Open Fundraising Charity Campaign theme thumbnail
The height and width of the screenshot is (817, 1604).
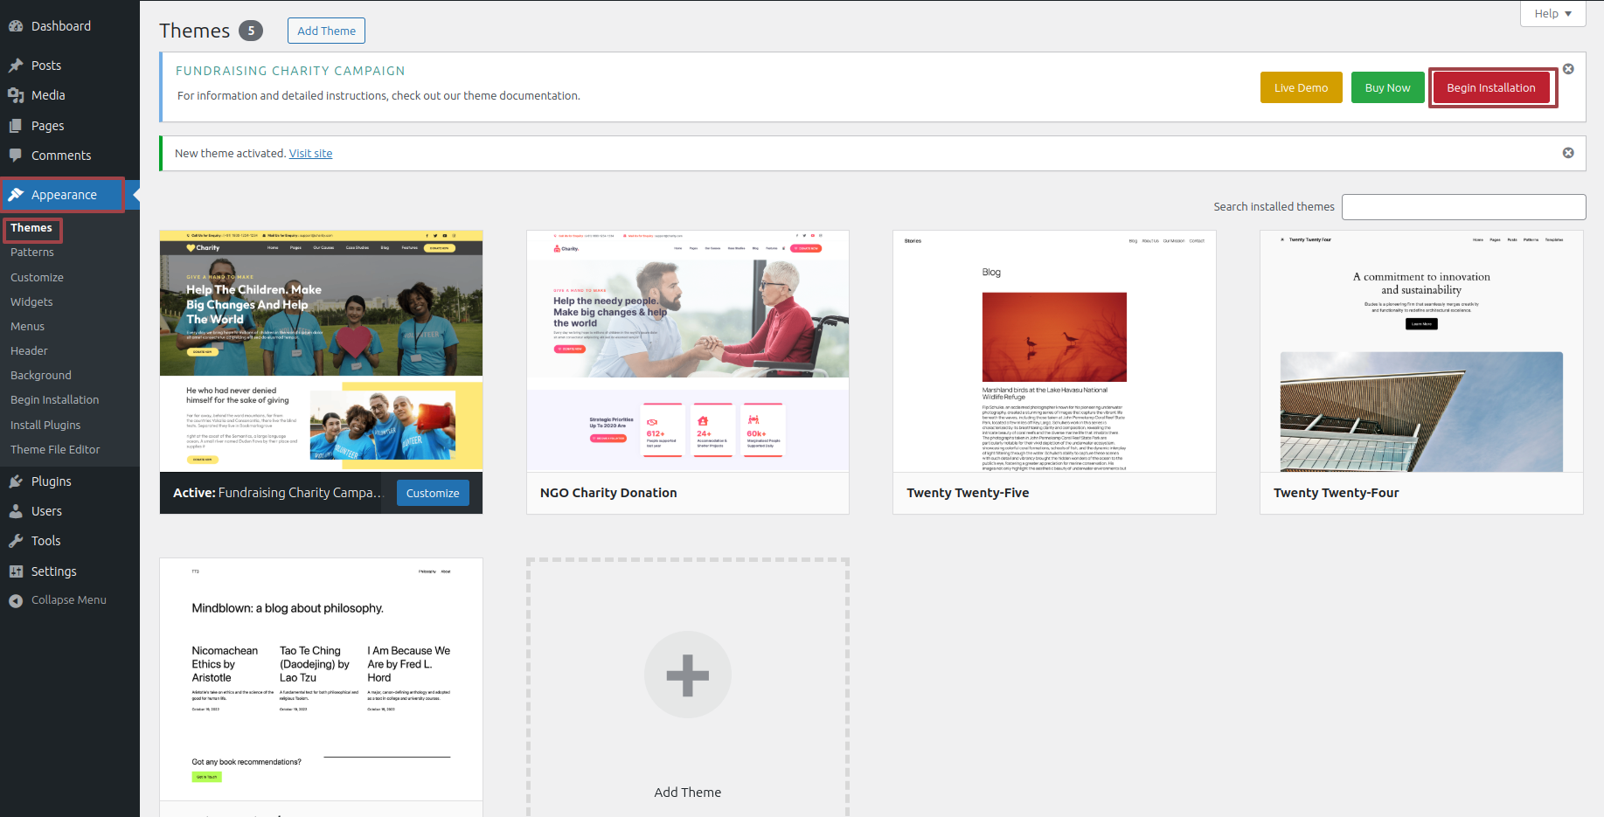tap(321, 351)
